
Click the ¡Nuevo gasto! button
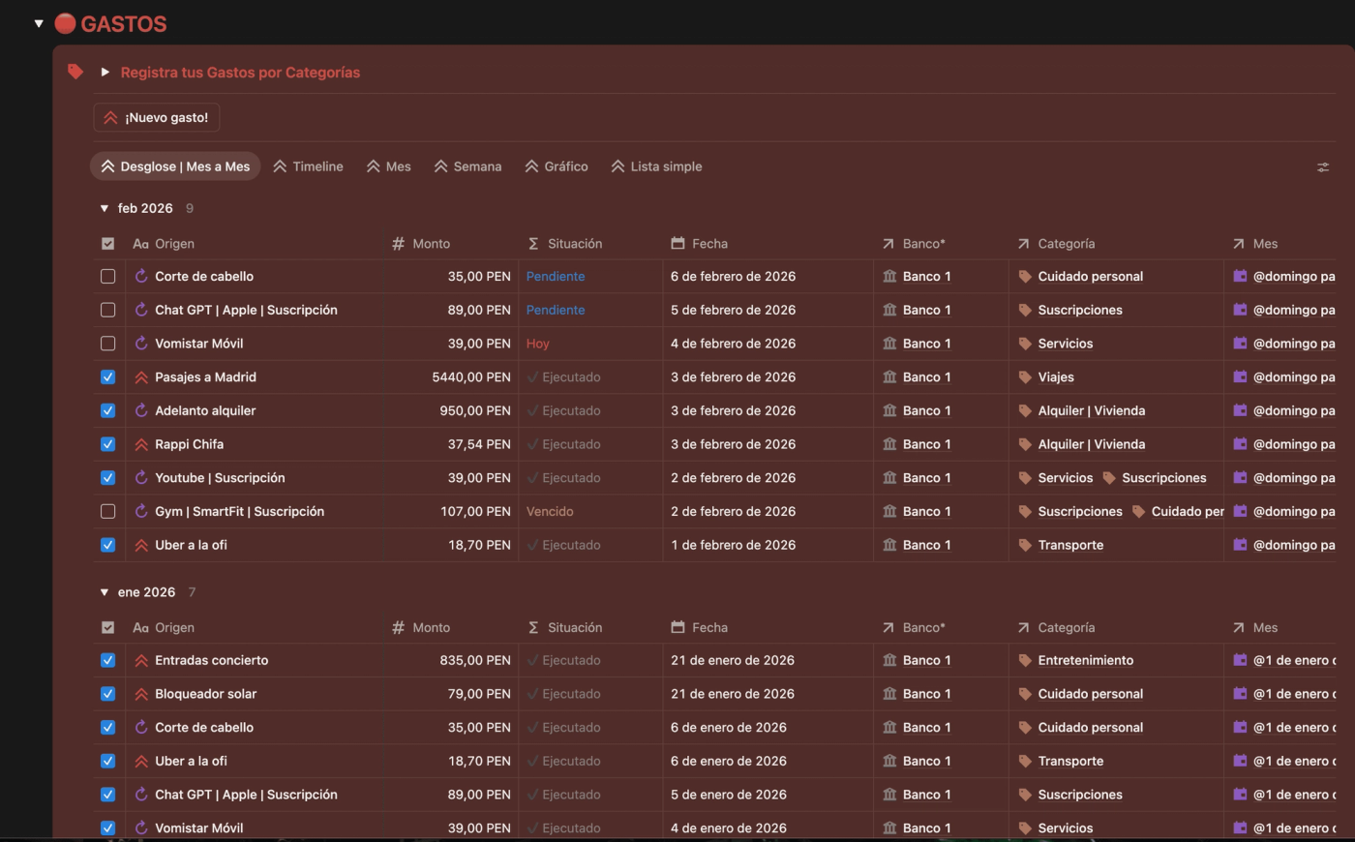point(157,117)
